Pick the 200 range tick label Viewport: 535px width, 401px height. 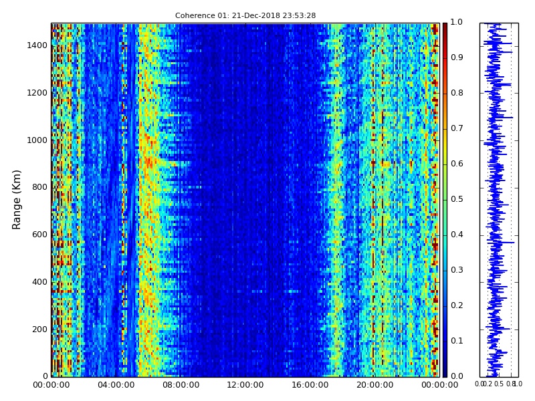pyautogui.click(x=39, y=329)
